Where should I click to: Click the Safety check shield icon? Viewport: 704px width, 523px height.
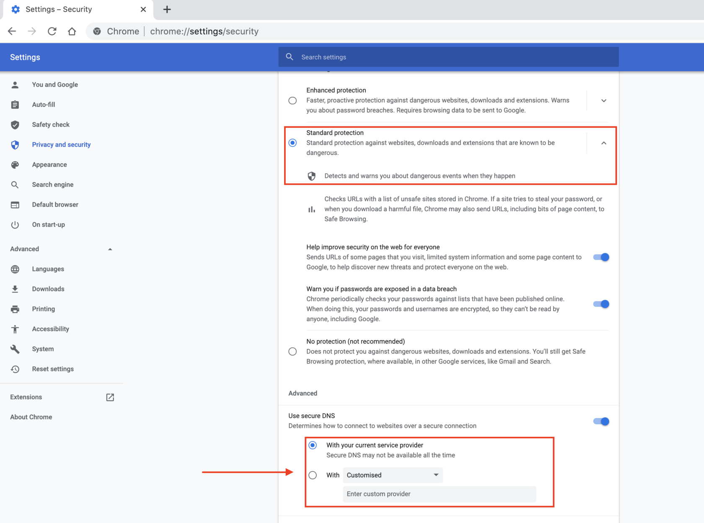tap(15, 125)
